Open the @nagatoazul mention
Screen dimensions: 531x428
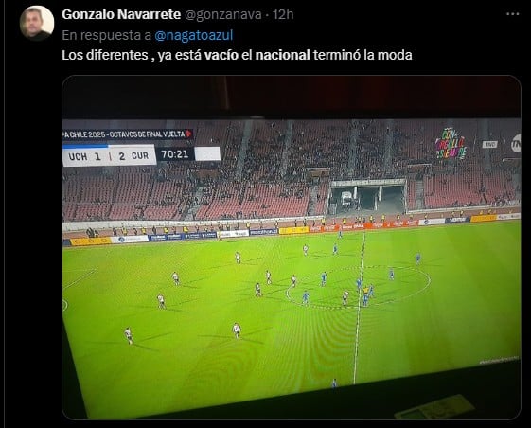194,35
